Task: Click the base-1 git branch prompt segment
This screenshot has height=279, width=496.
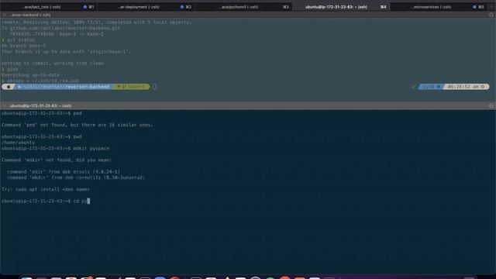Action: coord(132,87)
